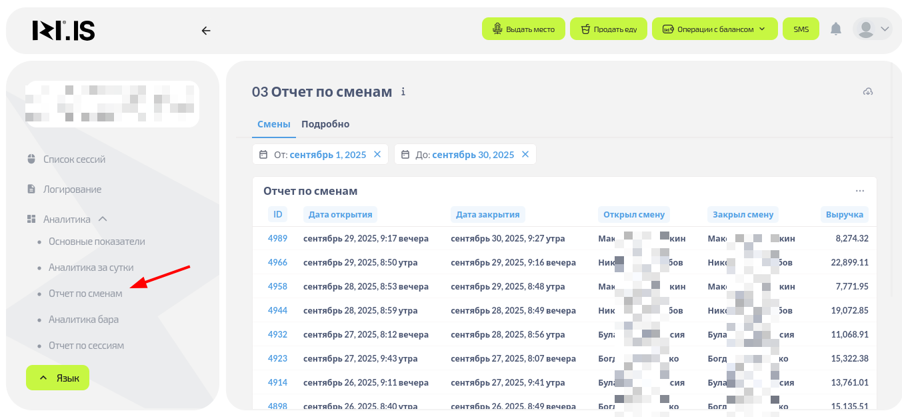
Task: Open shift ID 4989 link
Action: click(x=277, y=238)
